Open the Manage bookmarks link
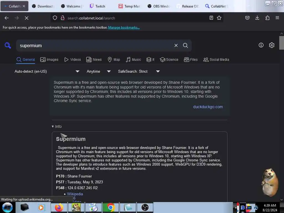The width and height of the screenshot is (284, 213). click(124, 27)
